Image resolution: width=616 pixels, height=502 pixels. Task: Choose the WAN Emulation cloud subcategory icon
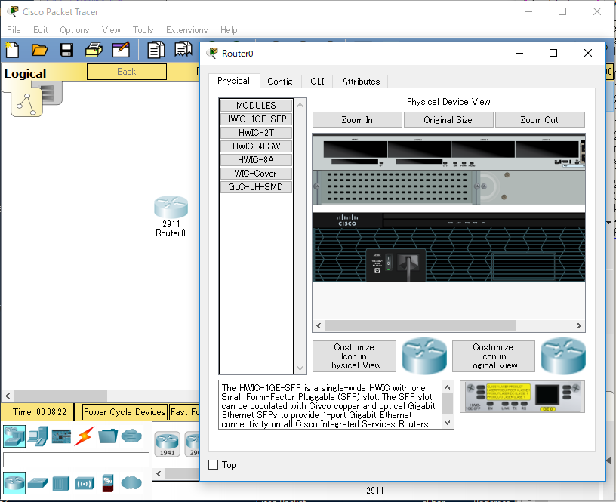131,483
